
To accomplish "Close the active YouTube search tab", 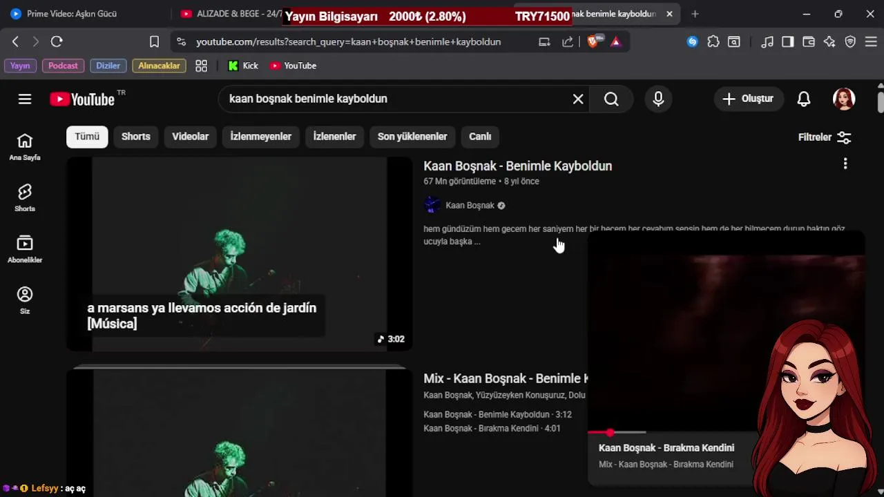I will tap(669, 14).
